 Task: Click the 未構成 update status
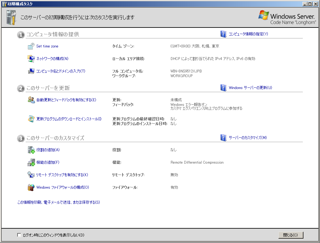click(x=176, y=100)
